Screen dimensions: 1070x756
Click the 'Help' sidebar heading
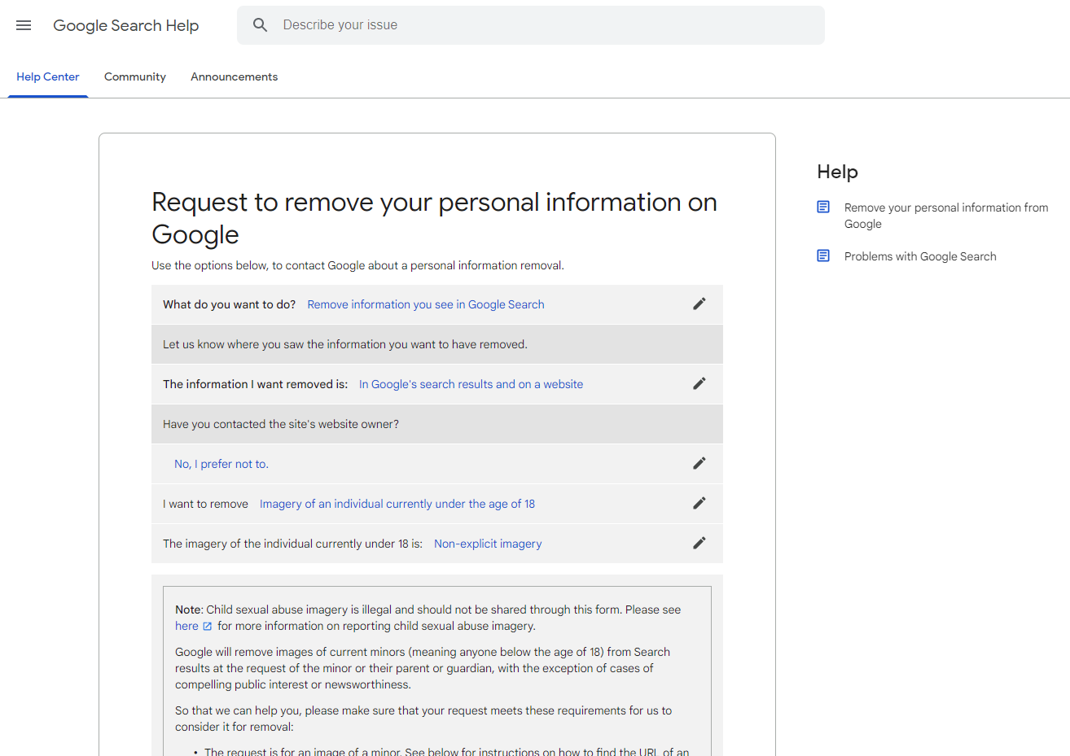point(837,172)
